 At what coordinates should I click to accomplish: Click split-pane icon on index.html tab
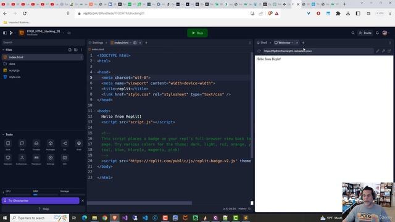coord(135,43)
